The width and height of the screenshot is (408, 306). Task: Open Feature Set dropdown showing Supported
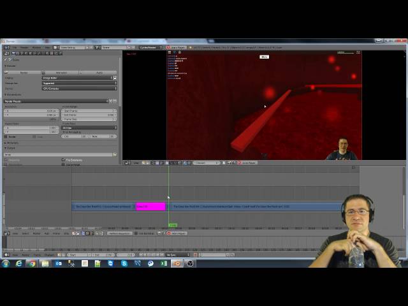click(79, 84)
